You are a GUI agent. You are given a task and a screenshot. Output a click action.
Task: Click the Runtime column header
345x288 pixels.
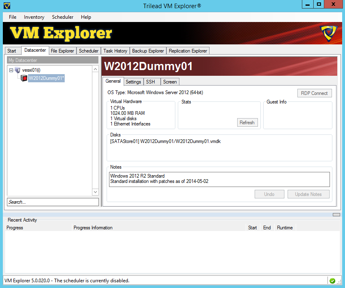285,228
